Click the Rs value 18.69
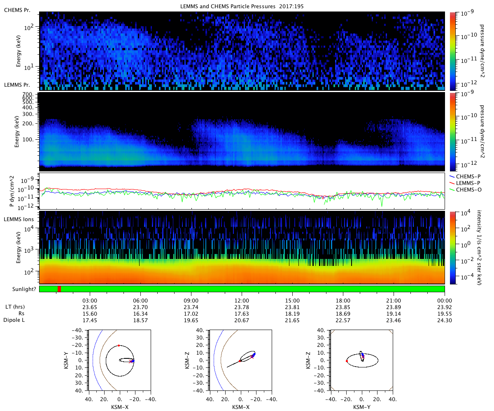Screen dimensions: 494x411 [x=343, y=313]
